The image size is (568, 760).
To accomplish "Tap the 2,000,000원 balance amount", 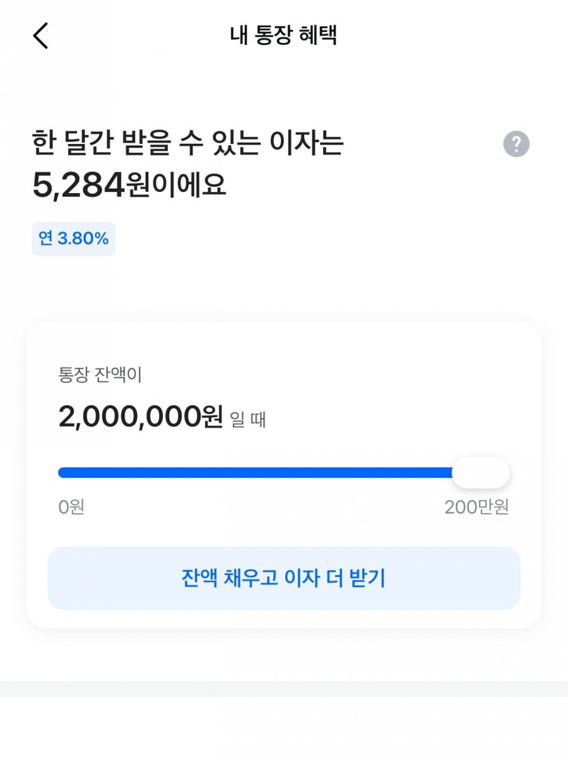I will click(141, 417).
